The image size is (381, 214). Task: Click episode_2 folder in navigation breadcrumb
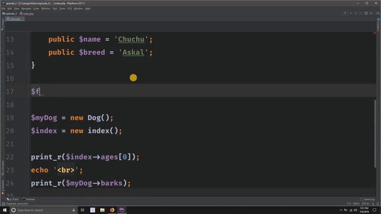(x=10, y=14)
